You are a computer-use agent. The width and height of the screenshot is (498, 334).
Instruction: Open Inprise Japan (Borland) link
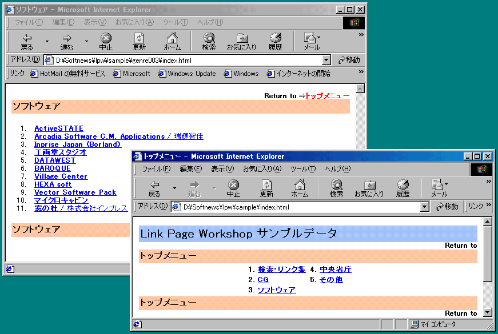click(x=78, y=144)
